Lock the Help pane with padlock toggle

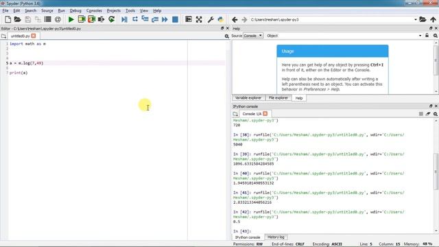coord(427,36)
